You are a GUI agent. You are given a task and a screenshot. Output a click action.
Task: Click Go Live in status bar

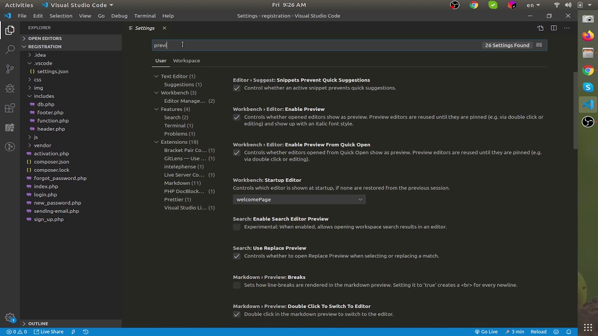point(486,332)
